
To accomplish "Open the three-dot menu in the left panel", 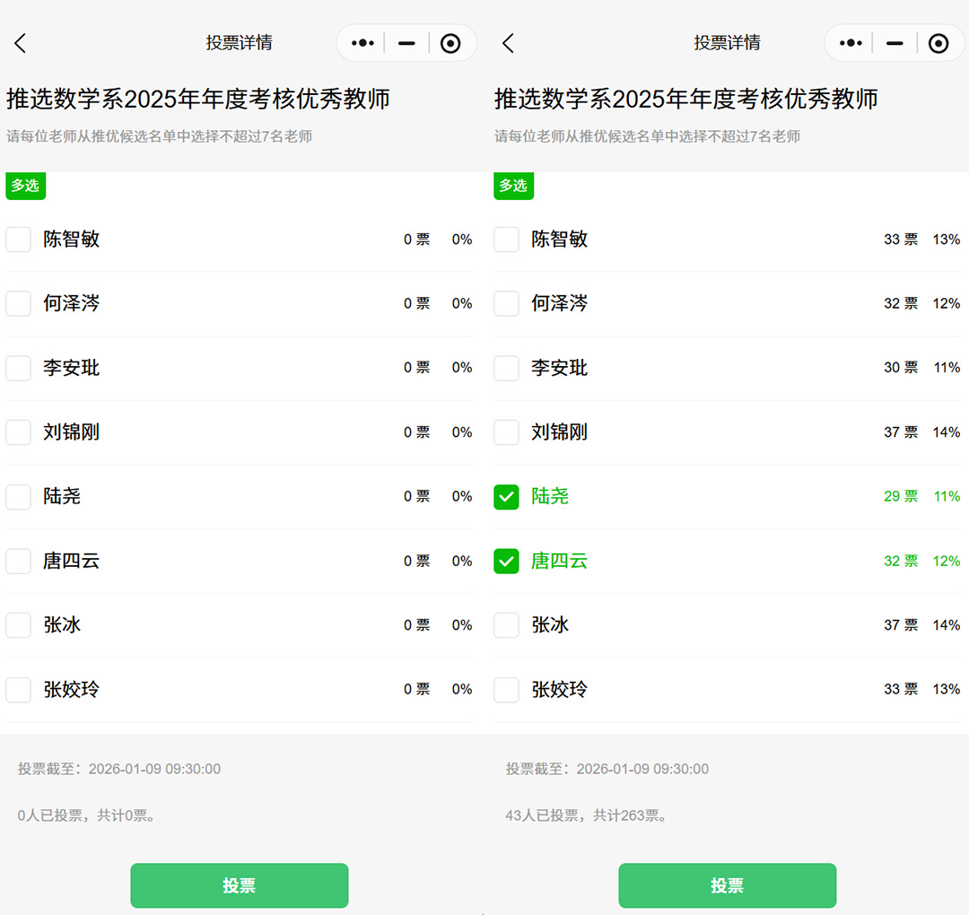I will click(x=362, y=43).
